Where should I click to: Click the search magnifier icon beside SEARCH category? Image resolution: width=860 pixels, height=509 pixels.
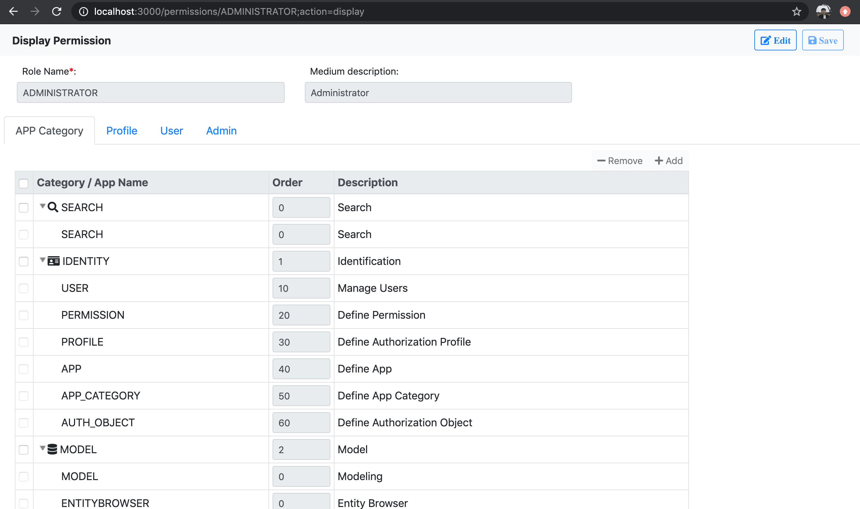click(52, 207)
